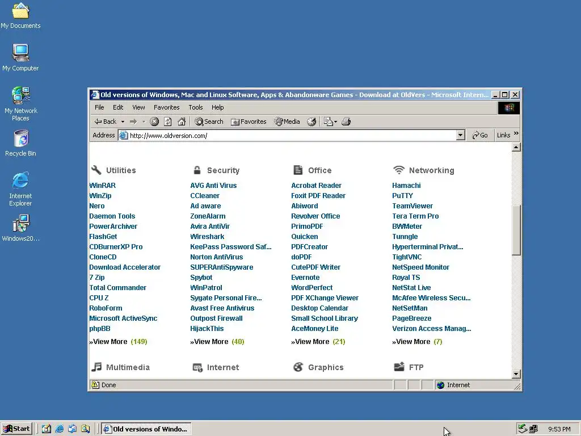Print the page with Print icon
This screenshot has height=436, width=581.
point(346,121)
